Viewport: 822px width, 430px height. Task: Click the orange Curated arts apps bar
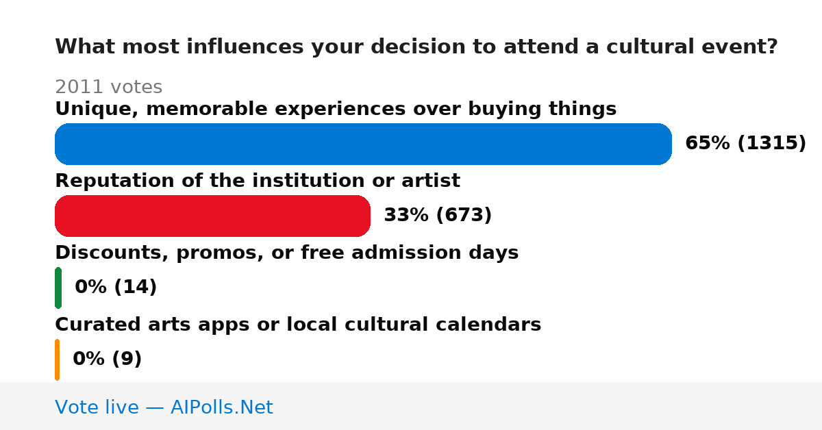57,359
